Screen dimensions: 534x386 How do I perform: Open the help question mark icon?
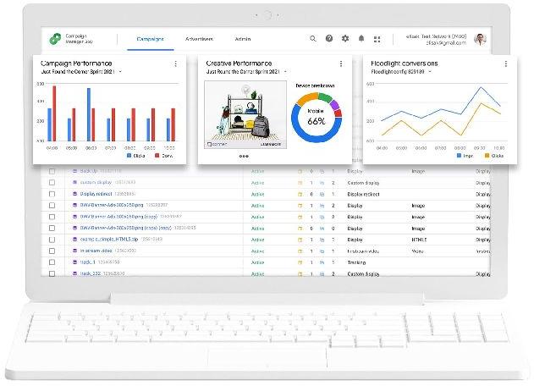click(329, 39)
